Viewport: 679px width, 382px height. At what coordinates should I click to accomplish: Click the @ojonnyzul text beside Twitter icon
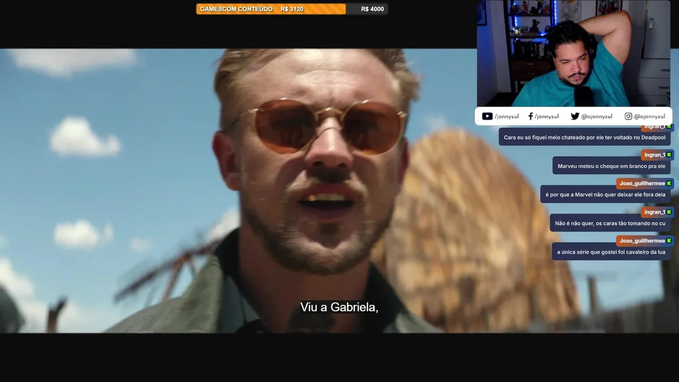coord(597,116)
